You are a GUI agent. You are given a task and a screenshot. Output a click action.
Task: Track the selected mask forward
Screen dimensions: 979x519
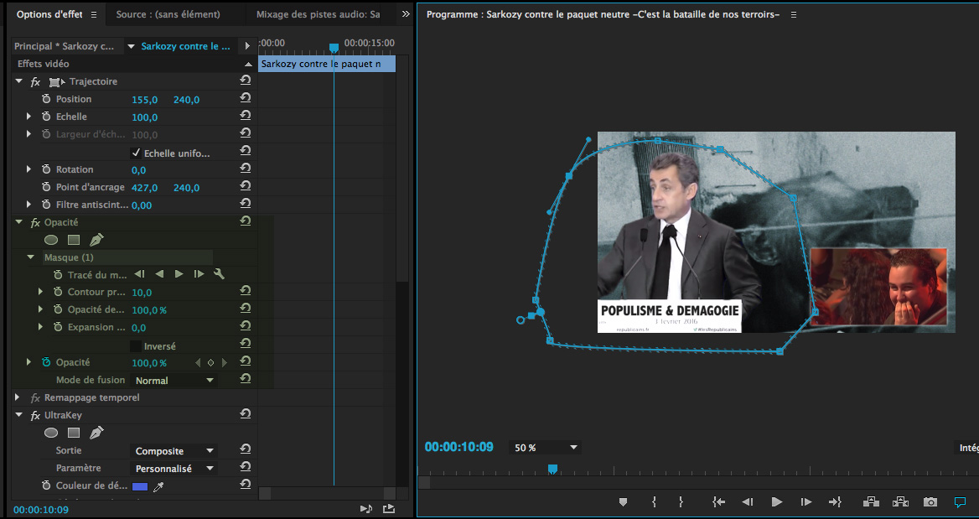pyautogui.click(x=179, y=274)
